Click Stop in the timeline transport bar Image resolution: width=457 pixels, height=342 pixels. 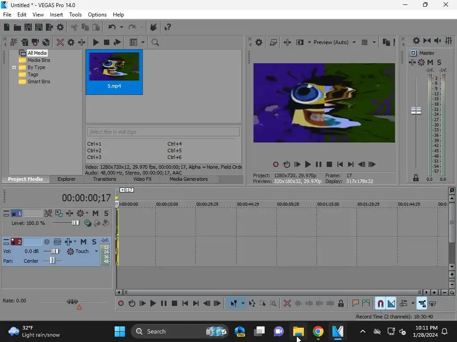click(x=174, y=304)
